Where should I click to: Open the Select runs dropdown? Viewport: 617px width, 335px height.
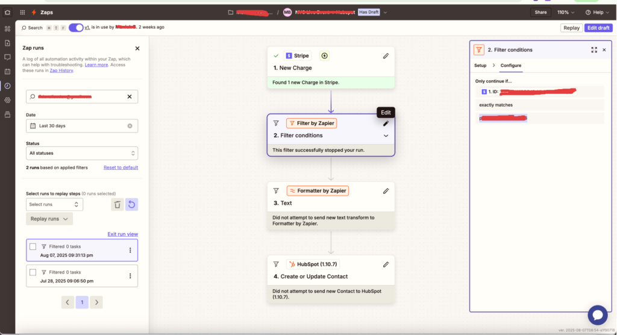(54, 204)
